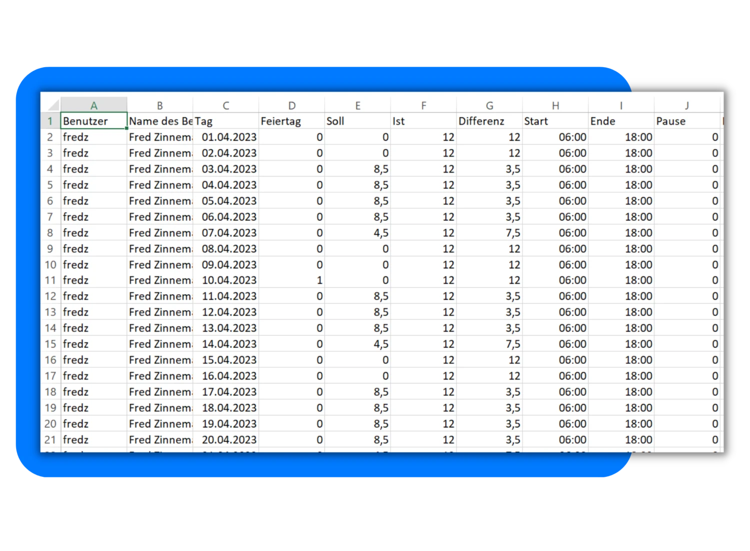Select row 11 header
The width and height of the screenshot is (750, 551).
(50, 280)
